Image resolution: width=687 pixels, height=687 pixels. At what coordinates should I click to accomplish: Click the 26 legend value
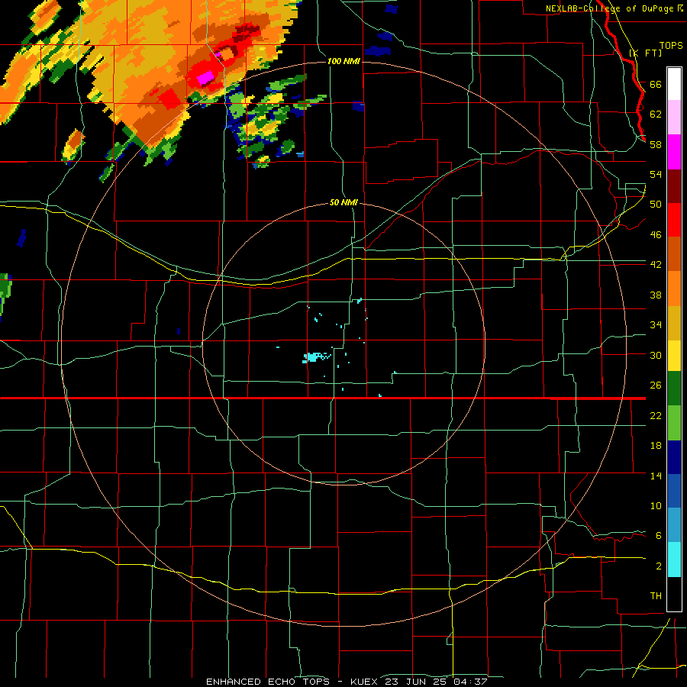point(656,385)
